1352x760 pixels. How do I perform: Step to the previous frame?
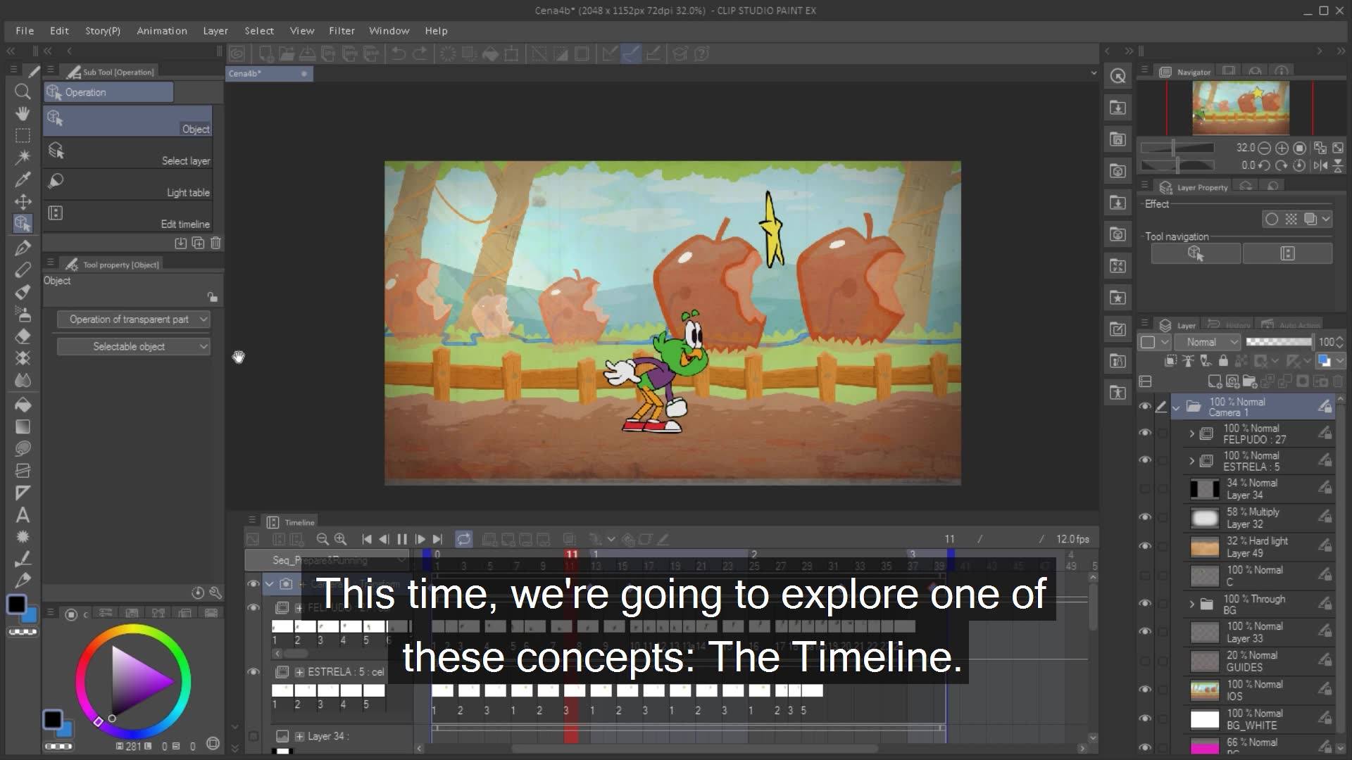pyautogui.click(x=384, y=539)
